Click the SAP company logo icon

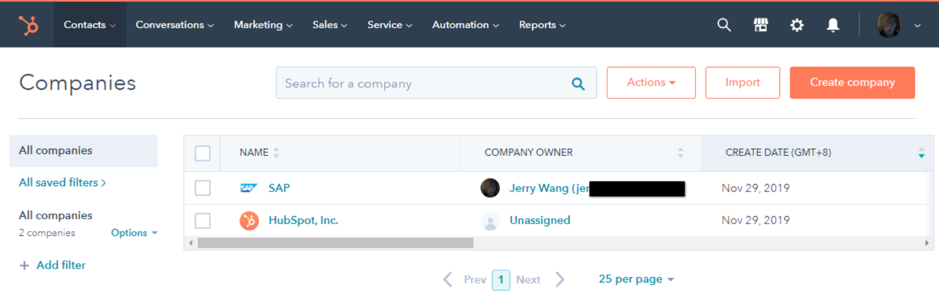[x=248, y=188]
